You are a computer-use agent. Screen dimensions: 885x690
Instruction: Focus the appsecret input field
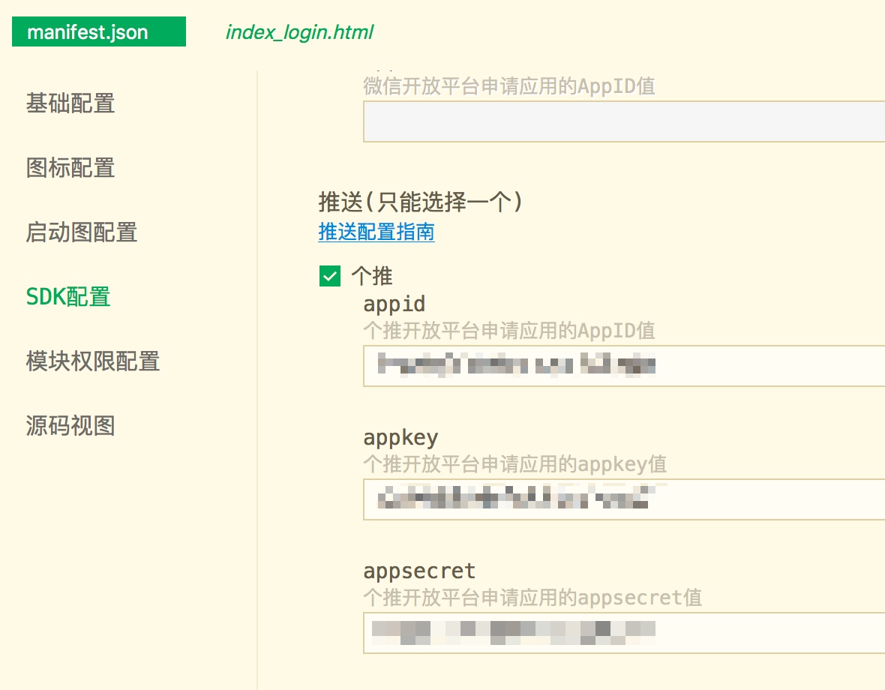(x=622, y=633)
